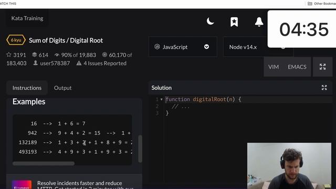Enable EMACS editor mode
The width and height of the screenshot is (336, 189).
[297, 67]
